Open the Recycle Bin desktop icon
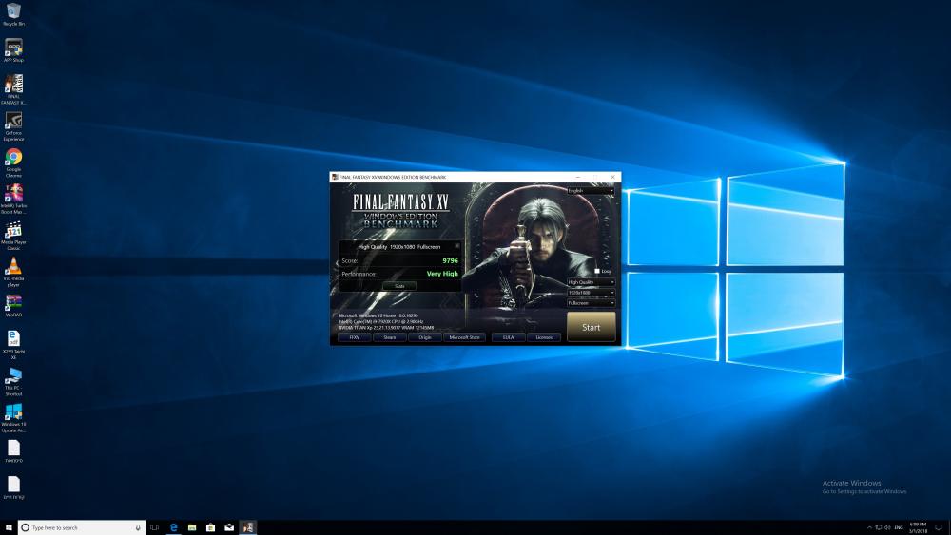 (x=13, y=14)
